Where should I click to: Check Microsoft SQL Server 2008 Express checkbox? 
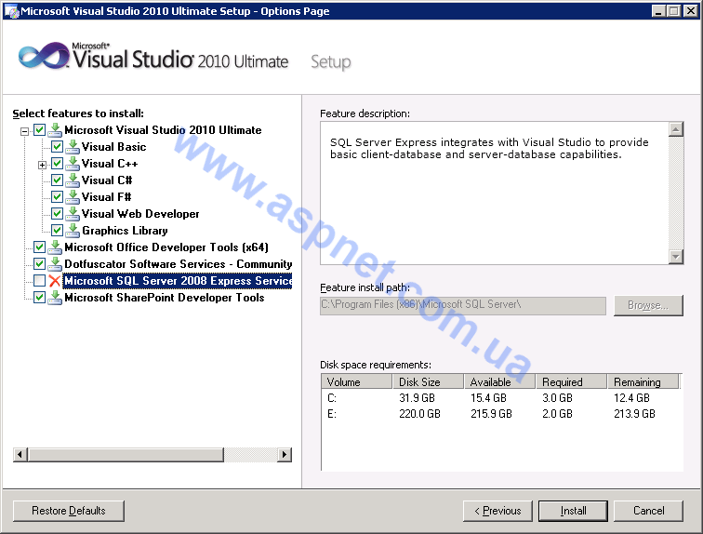tap(39, 281)
